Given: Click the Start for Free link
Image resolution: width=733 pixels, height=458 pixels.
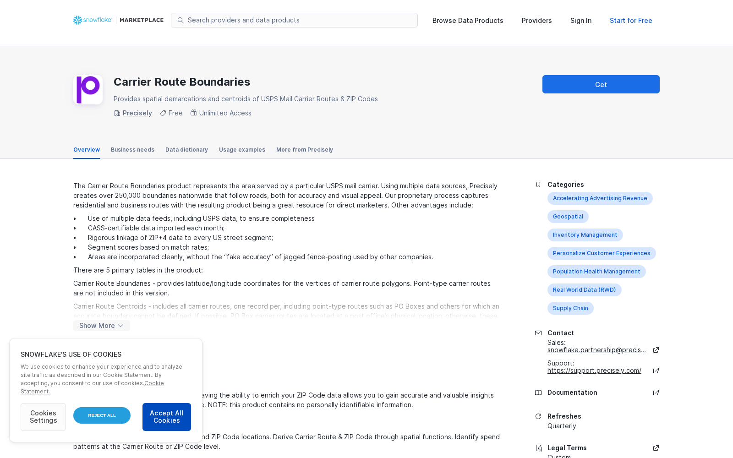Looking at the screenshot, I should [631, 21].
